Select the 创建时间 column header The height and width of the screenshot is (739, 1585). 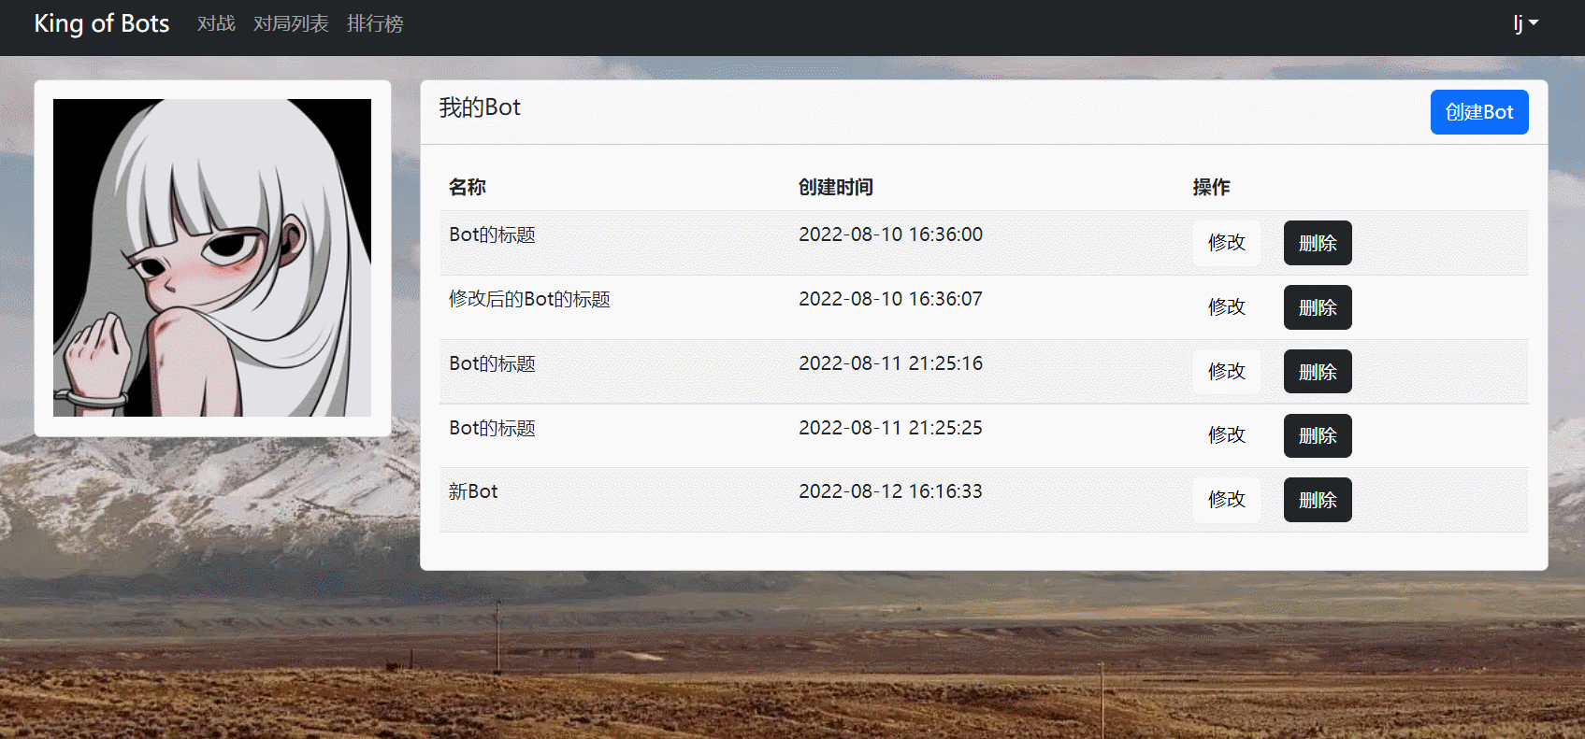click(x=836, y=187)
